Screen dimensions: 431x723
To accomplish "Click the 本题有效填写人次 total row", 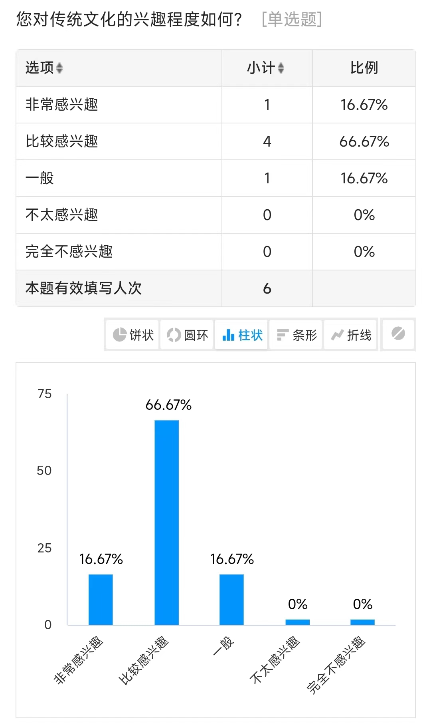I will (x=216, y=288).
